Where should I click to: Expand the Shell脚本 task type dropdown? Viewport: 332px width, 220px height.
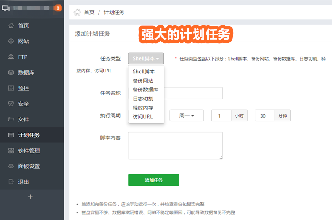pos(146,58)
